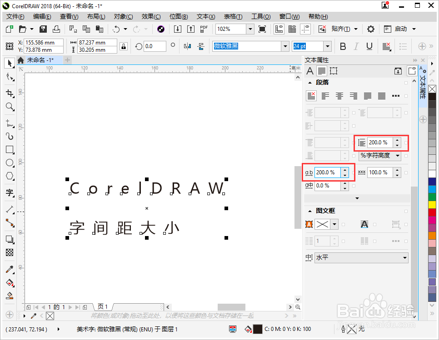This screenshot has width=439, height=340.
Task: Pick the green palette swatch
Action: (x=432, y=197)
